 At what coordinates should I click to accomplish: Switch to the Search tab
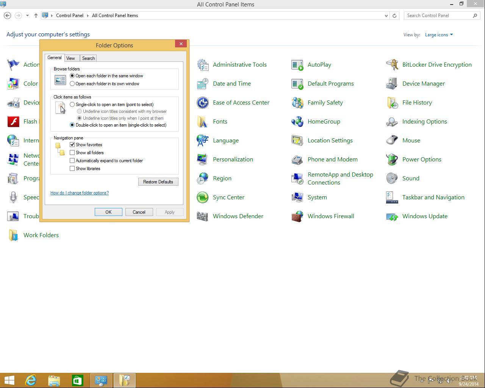point(89,58)
